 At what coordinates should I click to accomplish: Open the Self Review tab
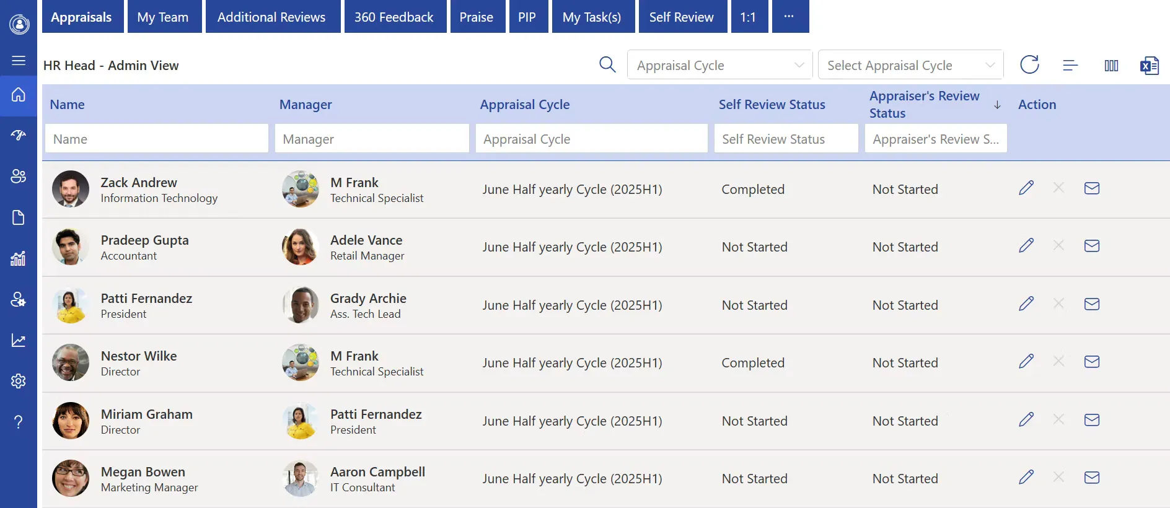pyautogui.click(x=682, y=17)
